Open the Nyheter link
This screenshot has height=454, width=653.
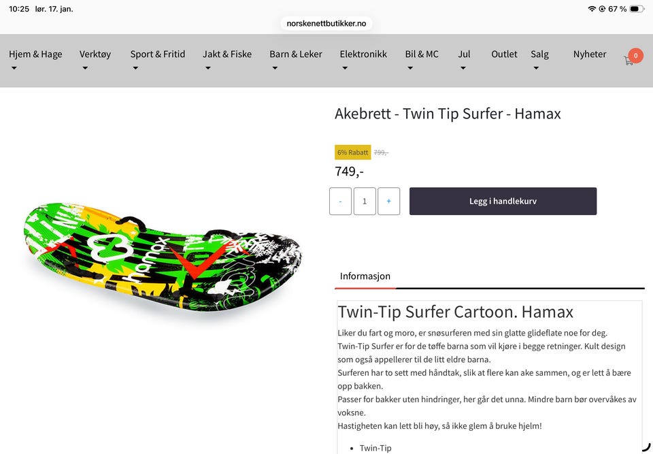pyautogui.click(x=590, y=54)
